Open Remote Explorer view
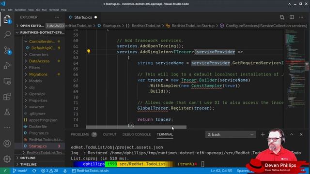The image size is (310, 174). 7,81
